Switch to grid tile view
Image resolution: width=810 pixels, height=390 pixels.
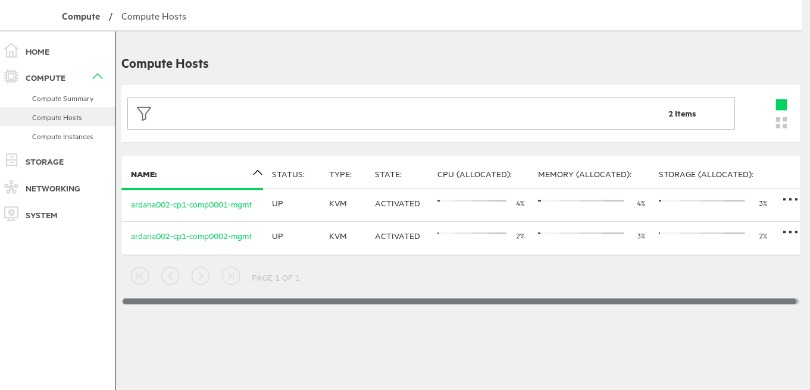[781, 122]
